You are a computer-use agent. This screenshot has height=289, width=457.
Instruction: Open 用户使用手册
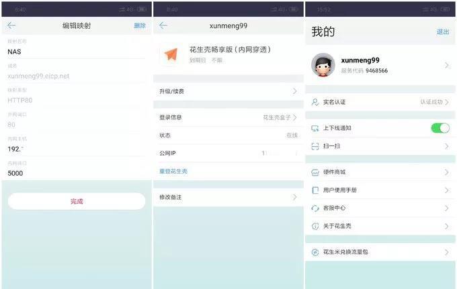click(380, 190)
